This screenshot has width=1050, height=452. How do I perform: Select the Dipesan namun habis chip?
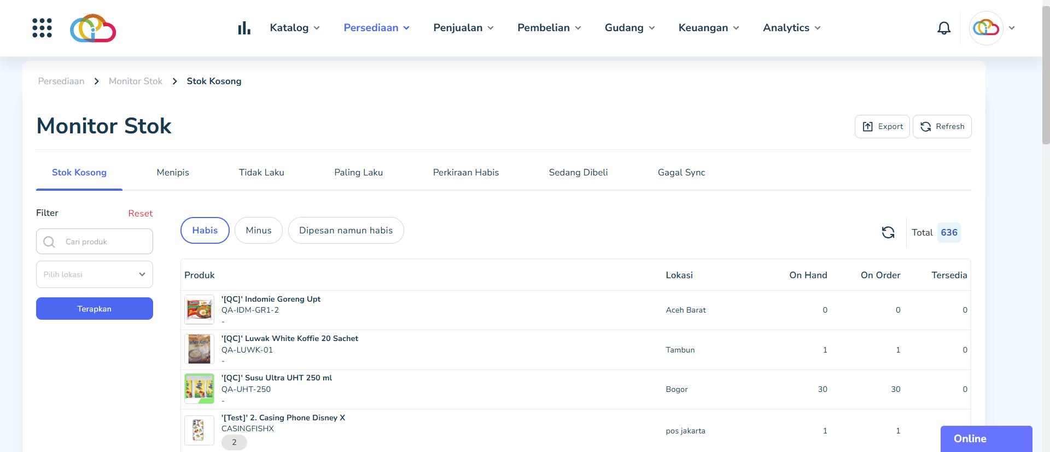tap(346, 231)
